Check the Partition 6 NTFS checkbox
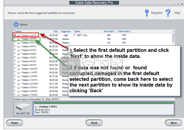Screen dimensions: 184x130 [x=15, y=54]
